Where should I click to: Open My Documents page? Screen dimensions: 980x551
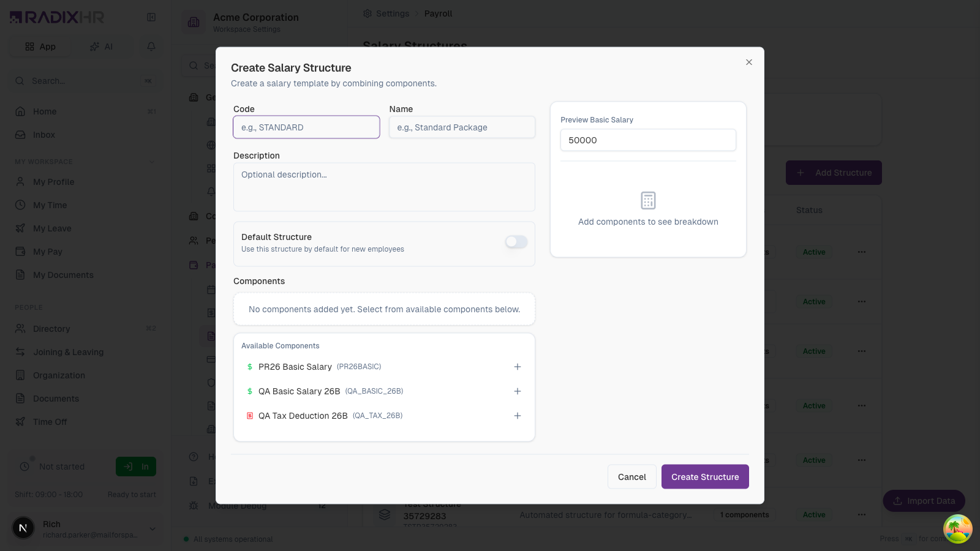(85, 275)
